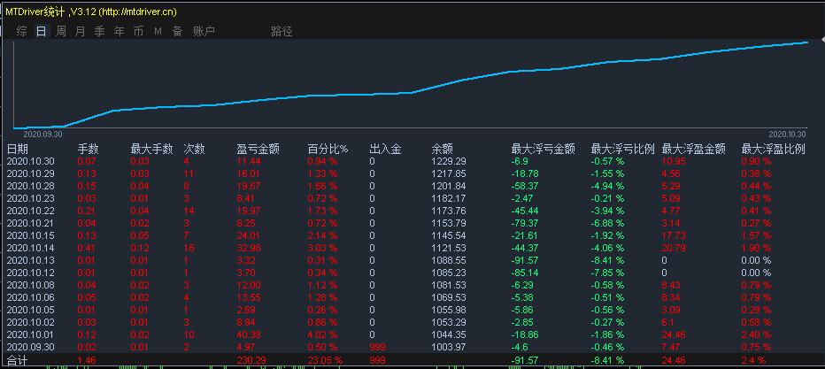This screenshot has width=825, height=369.
Task: Click the 出入金 column header
Action: 385,150
